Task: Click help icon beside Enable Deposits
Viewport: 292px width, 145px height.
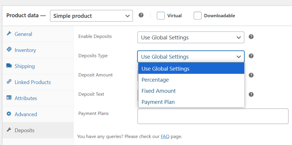Action: [251, 37]
